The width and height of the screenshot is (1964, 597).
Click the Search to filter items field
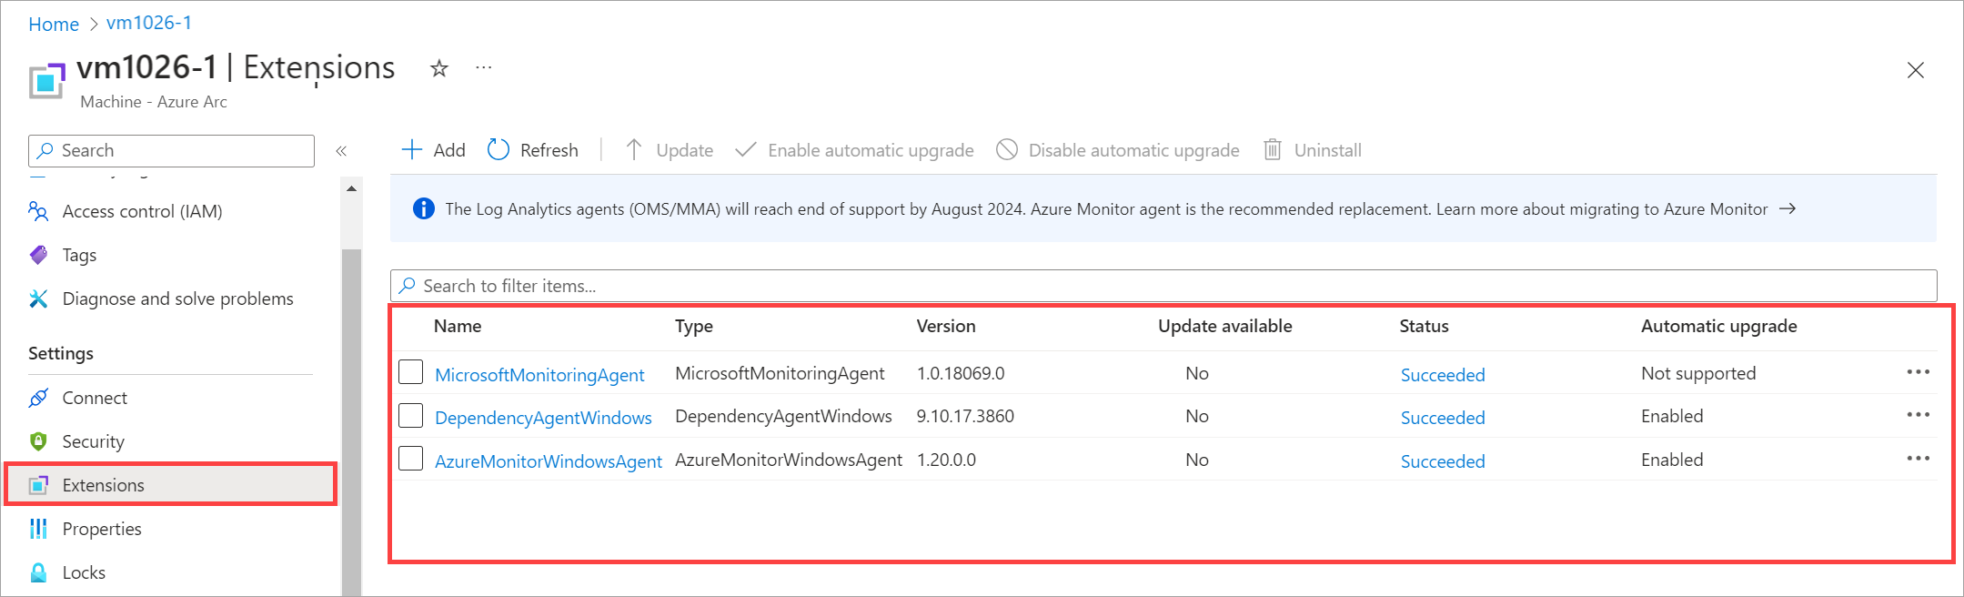(x=1164, y=286)
